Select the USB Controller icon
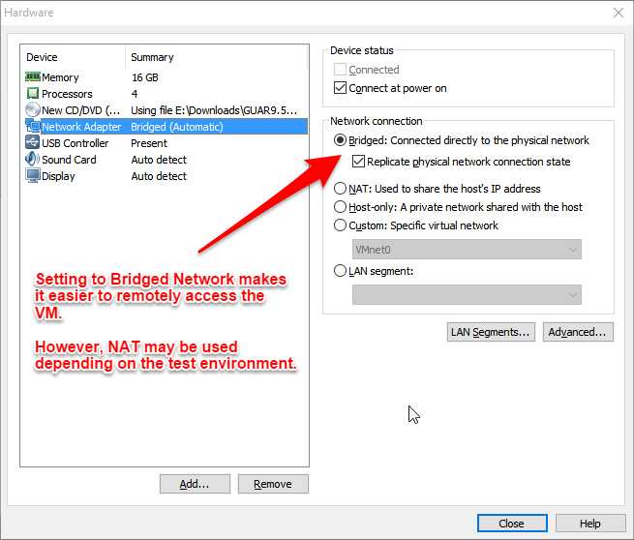The image size is (634, 540). [x=33, y=143]
